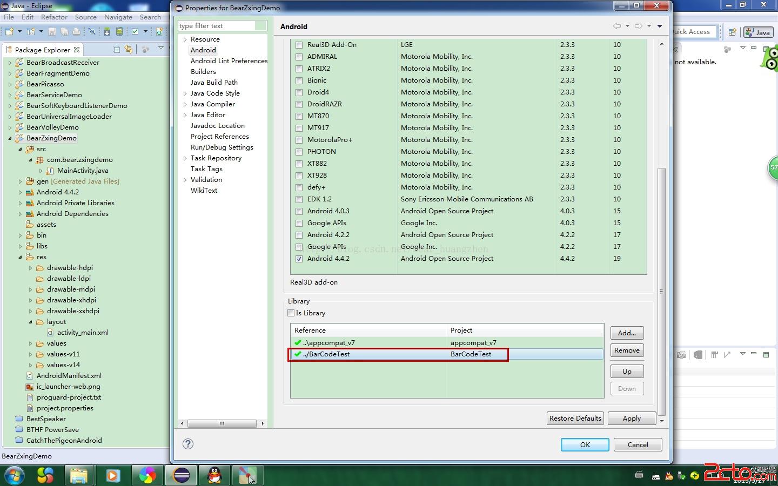The width and height of the screenshot is (778, 486).
Task: Check the Is Library checkbox
Action: pos(291,313)
